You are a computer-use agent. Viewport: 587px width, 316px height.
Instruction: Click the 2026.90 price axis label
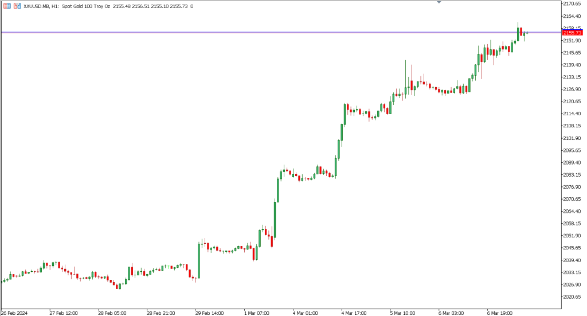pyautogui.click(x=572, y=284)
